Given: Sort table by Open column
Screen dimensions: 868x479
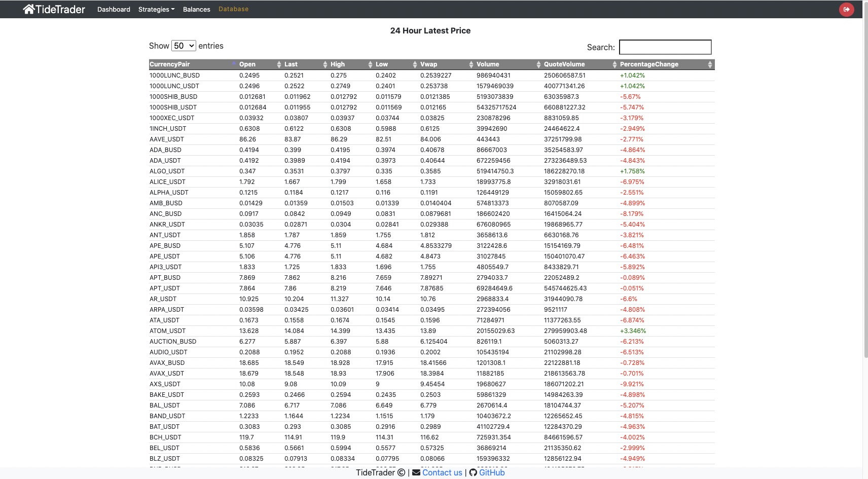Looking at the screenshot, I should point(261,64).
